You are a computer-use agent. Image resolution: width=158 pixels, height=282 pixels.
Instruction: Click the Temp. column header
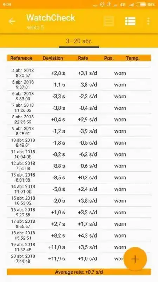click(133, 58)
